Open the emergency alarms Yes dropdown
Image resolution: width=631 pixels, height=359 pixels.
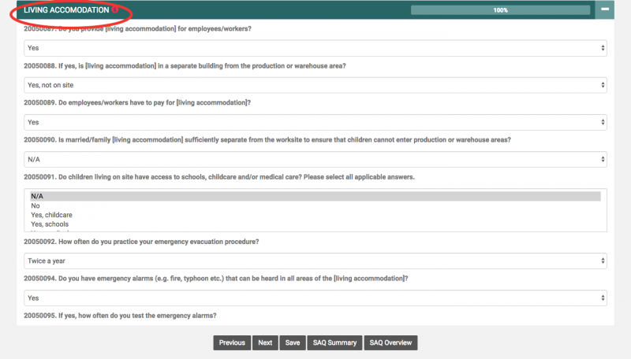point(314,298)
